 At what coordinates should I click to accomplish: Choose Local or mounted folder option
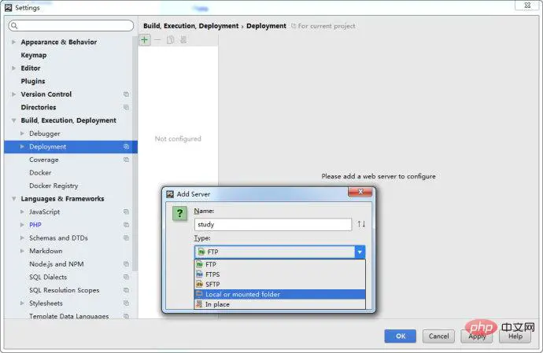point(242,294)
